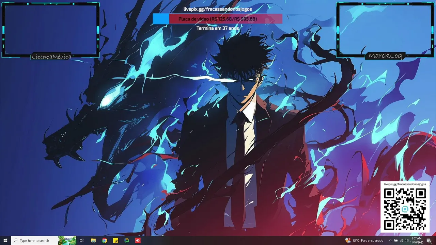Click the battery status tray icon
This screenshot has height=245, width=436.
(396, 241)
